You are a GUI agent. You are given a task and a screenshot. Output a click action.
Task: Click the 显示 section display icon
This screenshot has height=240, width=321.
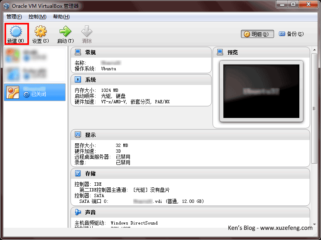(78, 135)
